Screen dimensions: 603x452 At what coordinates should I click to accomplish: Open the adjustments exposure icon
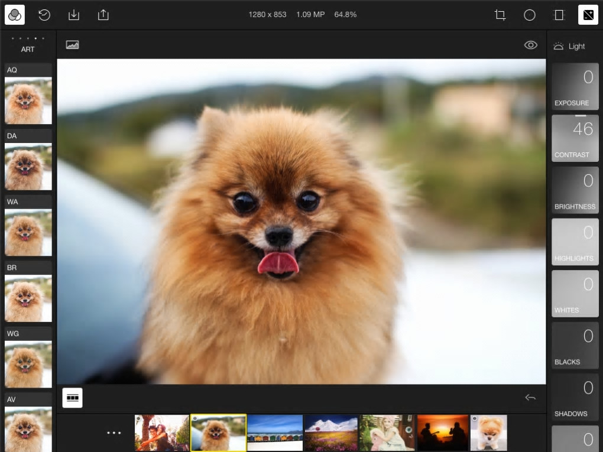tap(588, 15)
